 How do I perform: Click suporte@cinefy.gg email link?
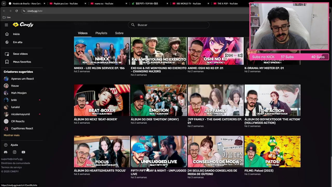point(12,159)
